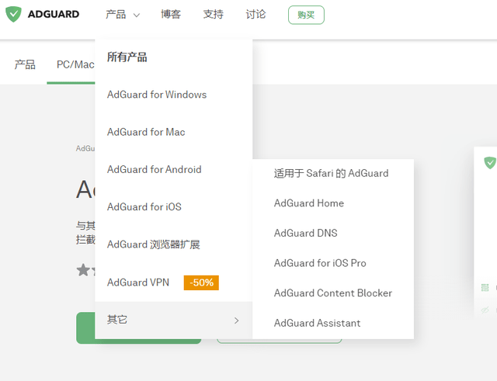Choose AdGuard for Mac
This screenshot has width=497, height=381.
point(146,132)
